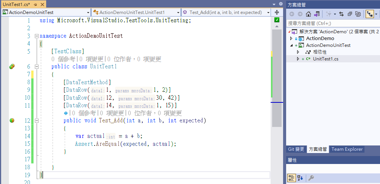Switch to the Team Explorer tab
The image size is (380, 184).
(x=347, y=149)
